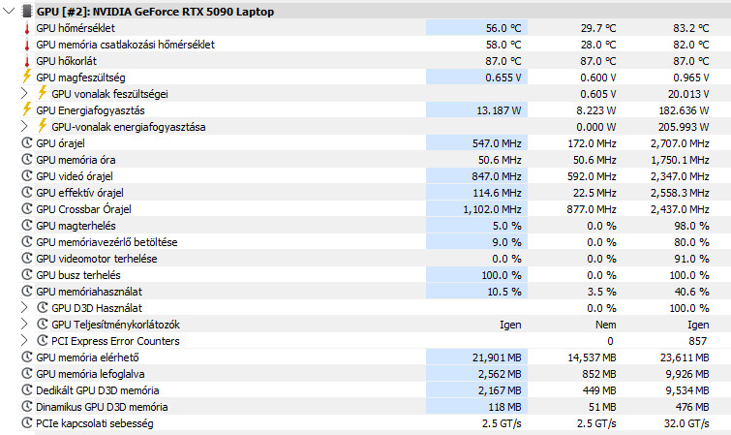Select the GPU busz terhelés row label

point(78,275)
